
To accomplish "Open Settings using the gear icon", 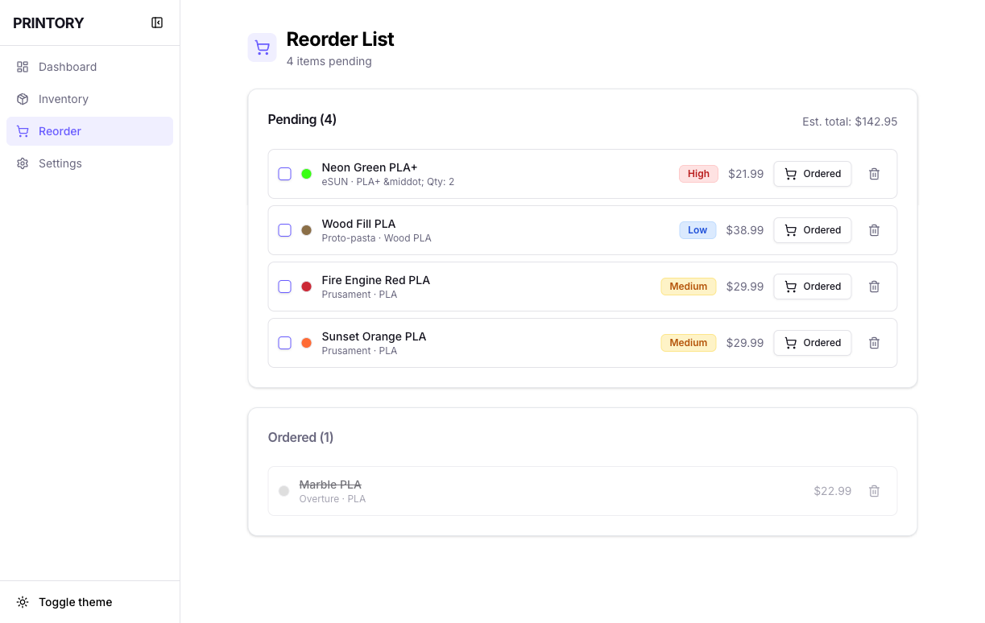I will point(23,163).
